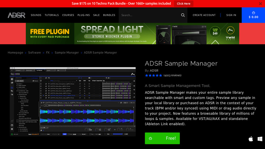Open the Sounds menu

(36, 15)
